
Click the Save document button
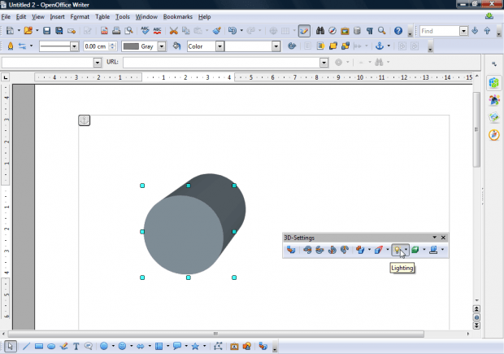pos(47,31)
